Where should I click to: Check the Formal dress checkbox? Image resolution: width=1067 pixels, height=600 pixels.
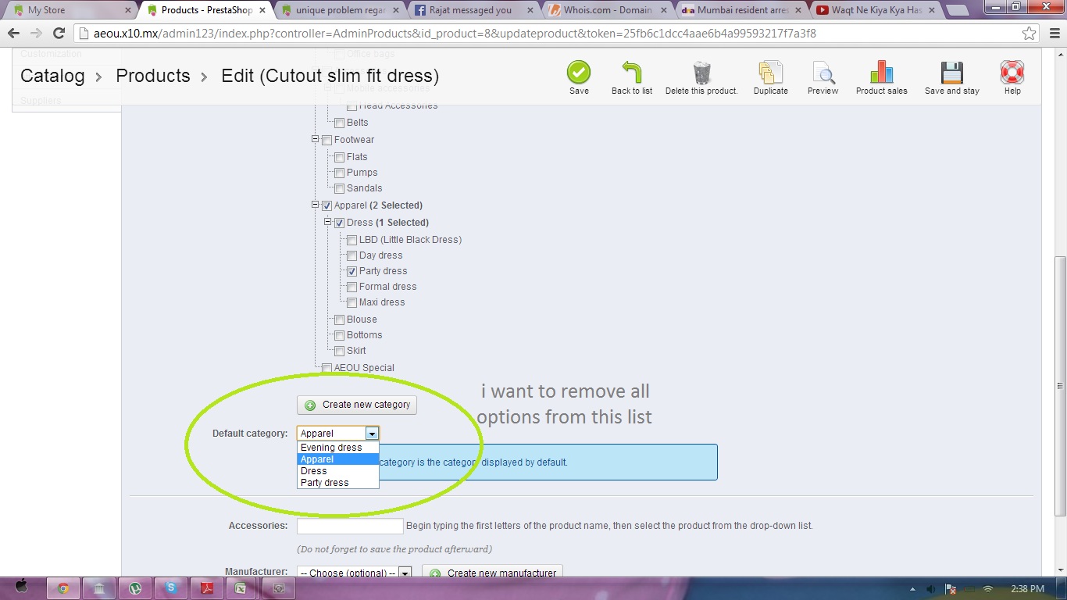[x=352, y=287]
